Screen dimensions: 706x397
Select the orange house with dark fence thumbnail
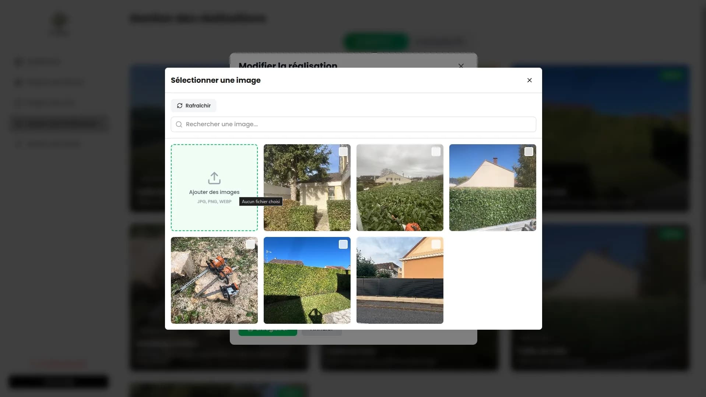click(400, 280)
